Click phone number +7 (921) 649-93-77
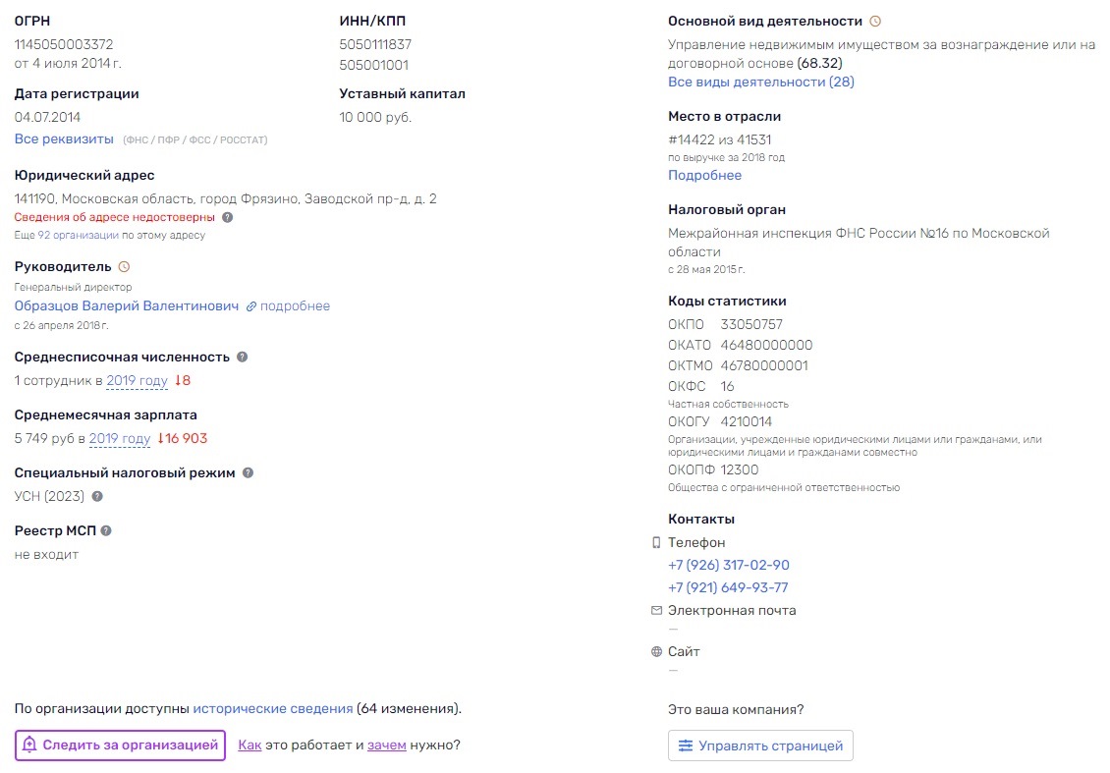Viewport: 1110px width, 773px height. (728, 587)
